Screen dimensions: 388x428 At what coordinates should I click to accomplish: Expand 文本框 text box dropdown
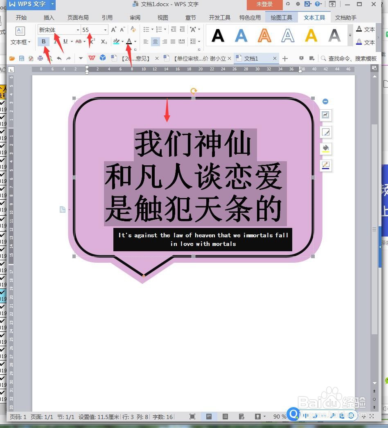[20, 42]
